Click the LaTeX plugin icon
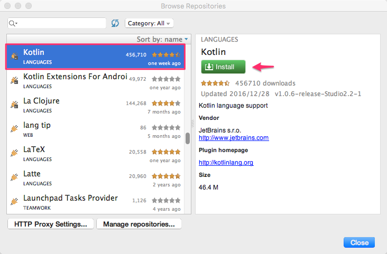 tap(15, 154)
